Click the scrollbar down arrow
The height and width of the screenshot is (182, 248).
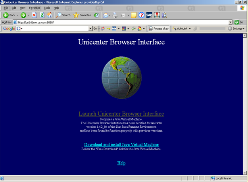(245, 173)
